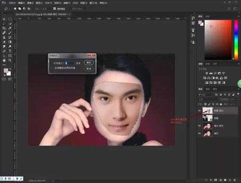
Task: Hide the top layer using its eye icon
Action: point(200,111)
